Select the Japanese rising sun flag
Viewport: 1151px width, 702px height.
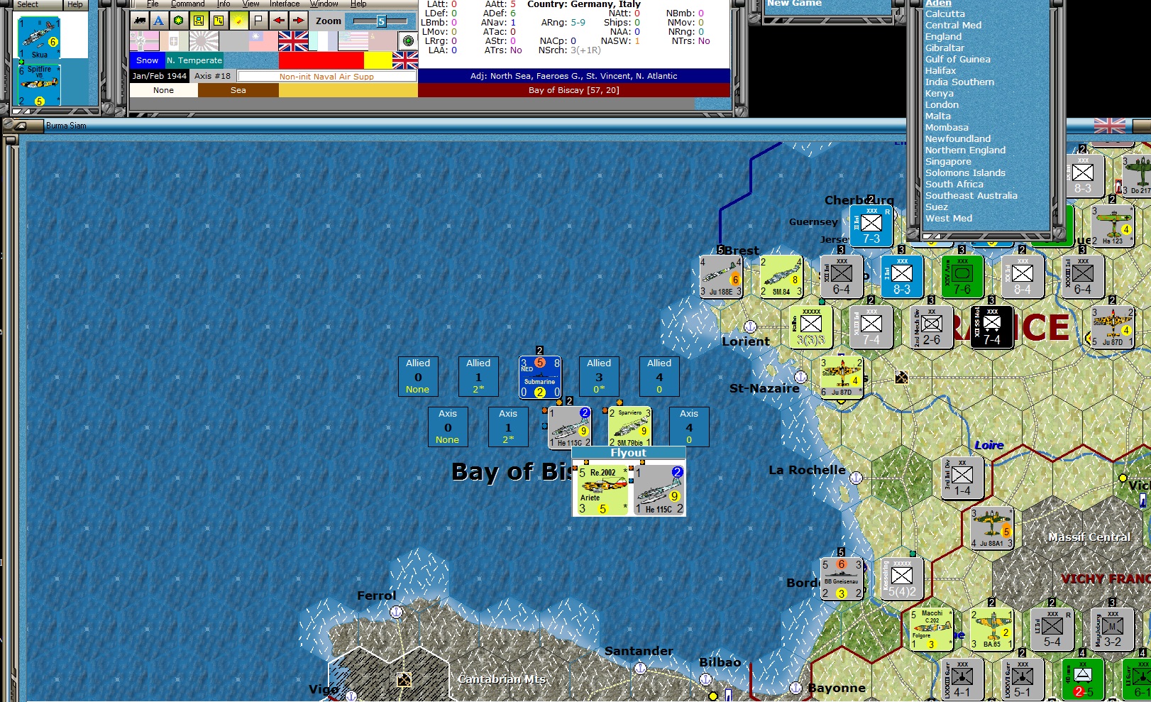tap(204, 41)
